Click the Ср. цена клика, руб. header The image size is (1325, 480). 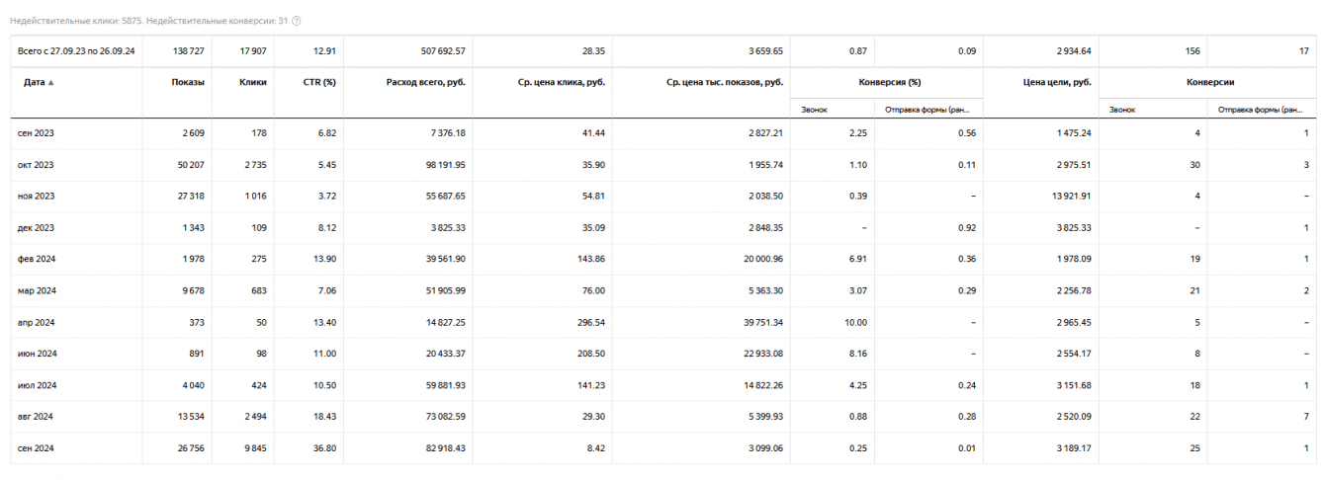tap(561, 82)
